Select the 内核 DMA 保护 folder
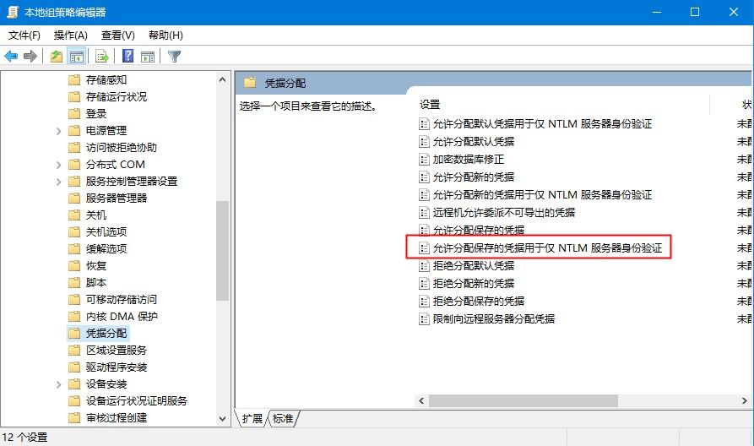This screenshot has width=754, height=446. click(x=122, y=317)
